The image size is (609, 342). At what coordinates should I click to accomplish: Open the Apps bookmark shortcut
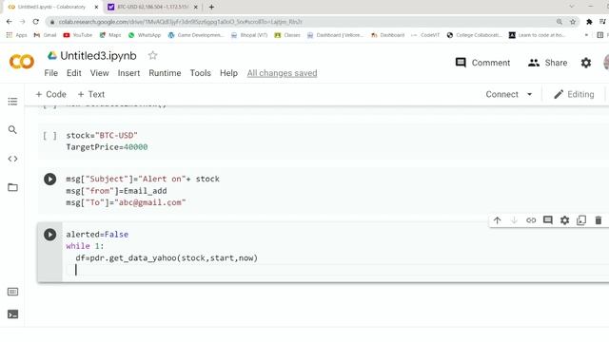(17, 35)
